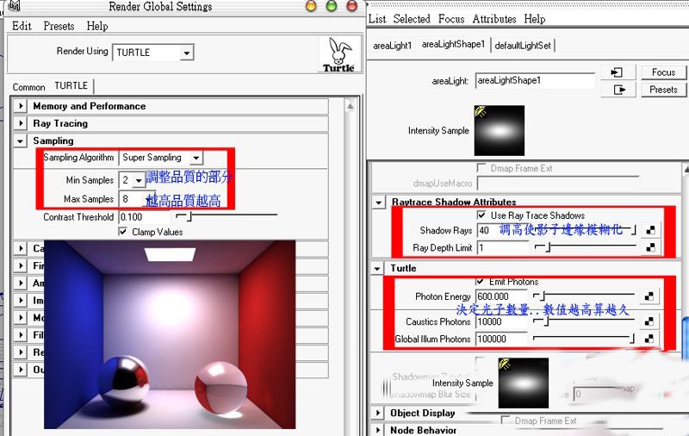Screen dimensions: 689x436
Task: Click the Global Illum Photons value field
Action: [501, 339]
